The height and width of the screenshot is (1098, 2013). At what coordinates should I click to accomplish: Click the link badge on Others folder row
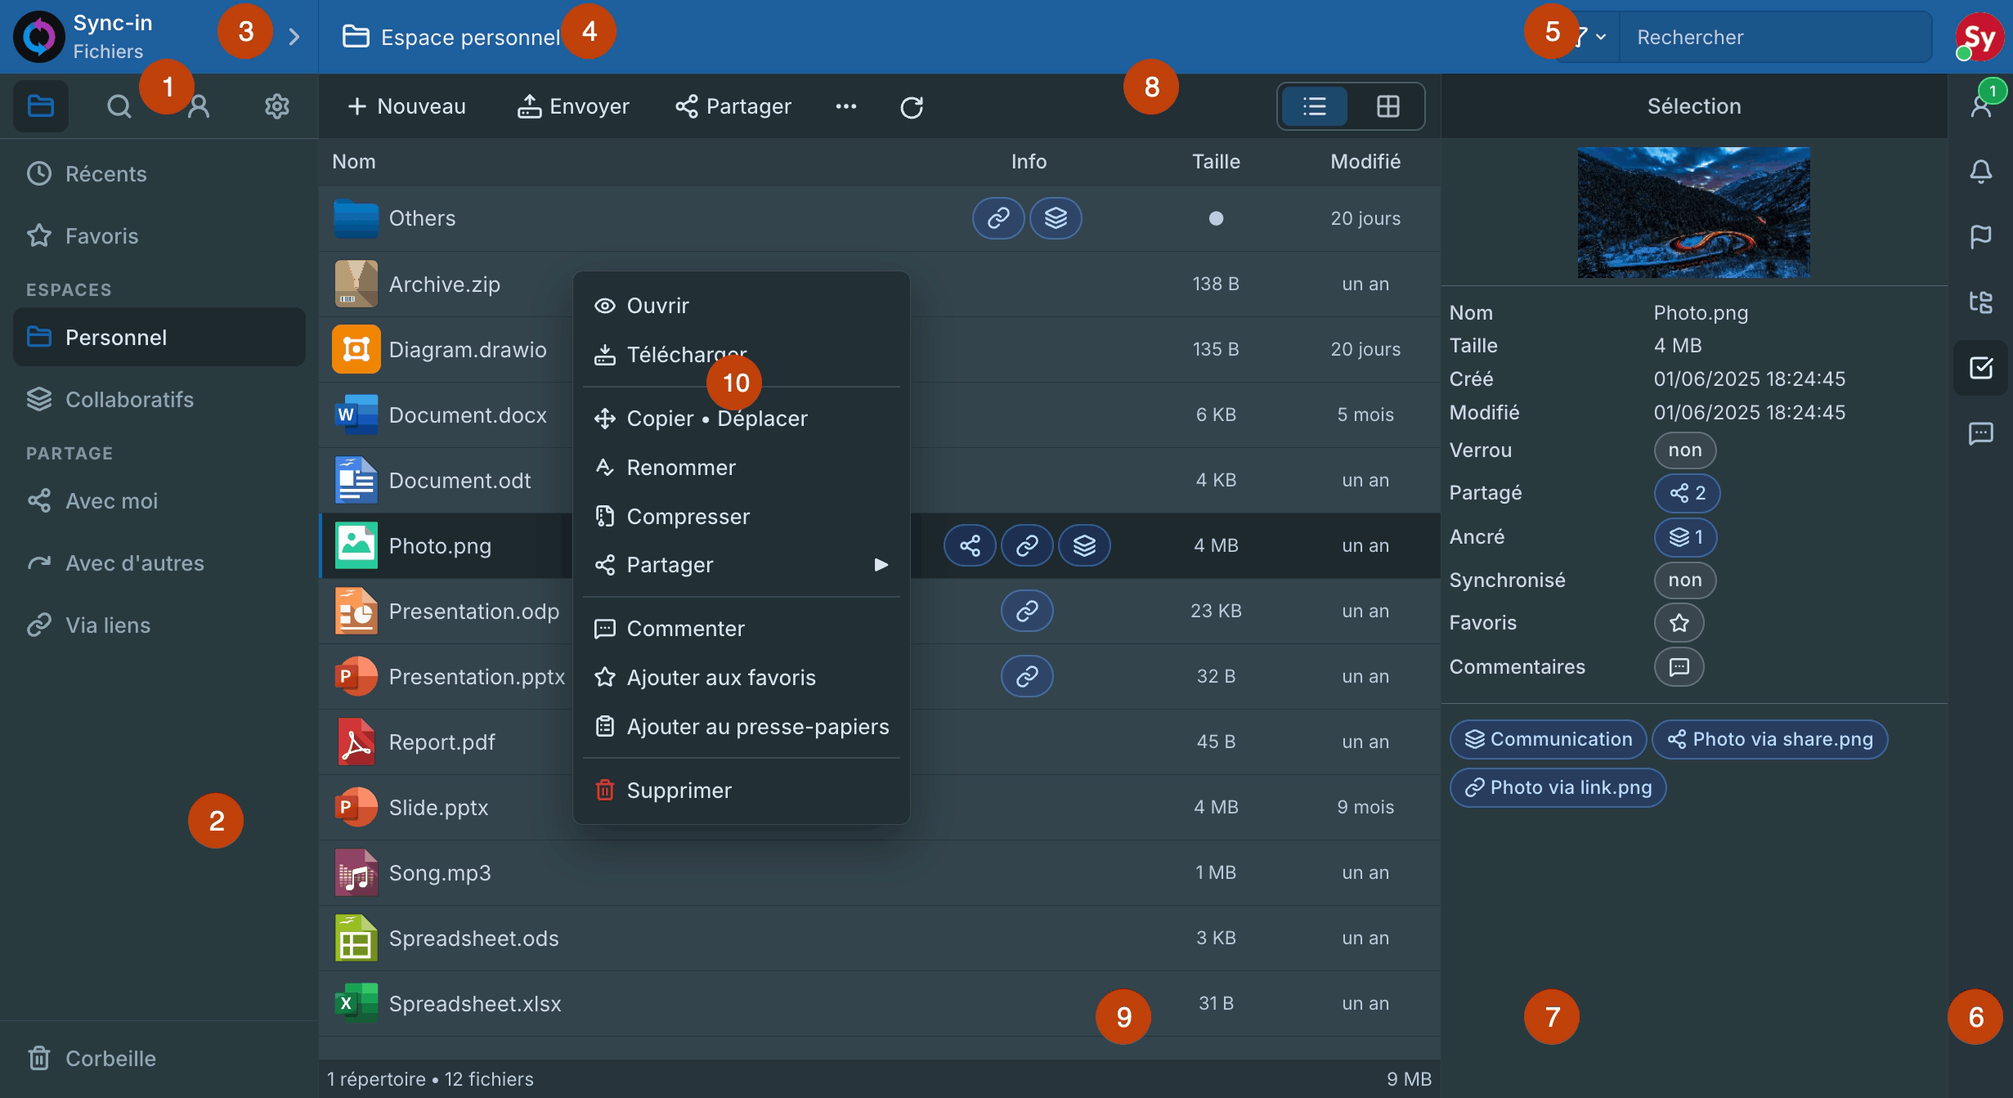(998, 218)
